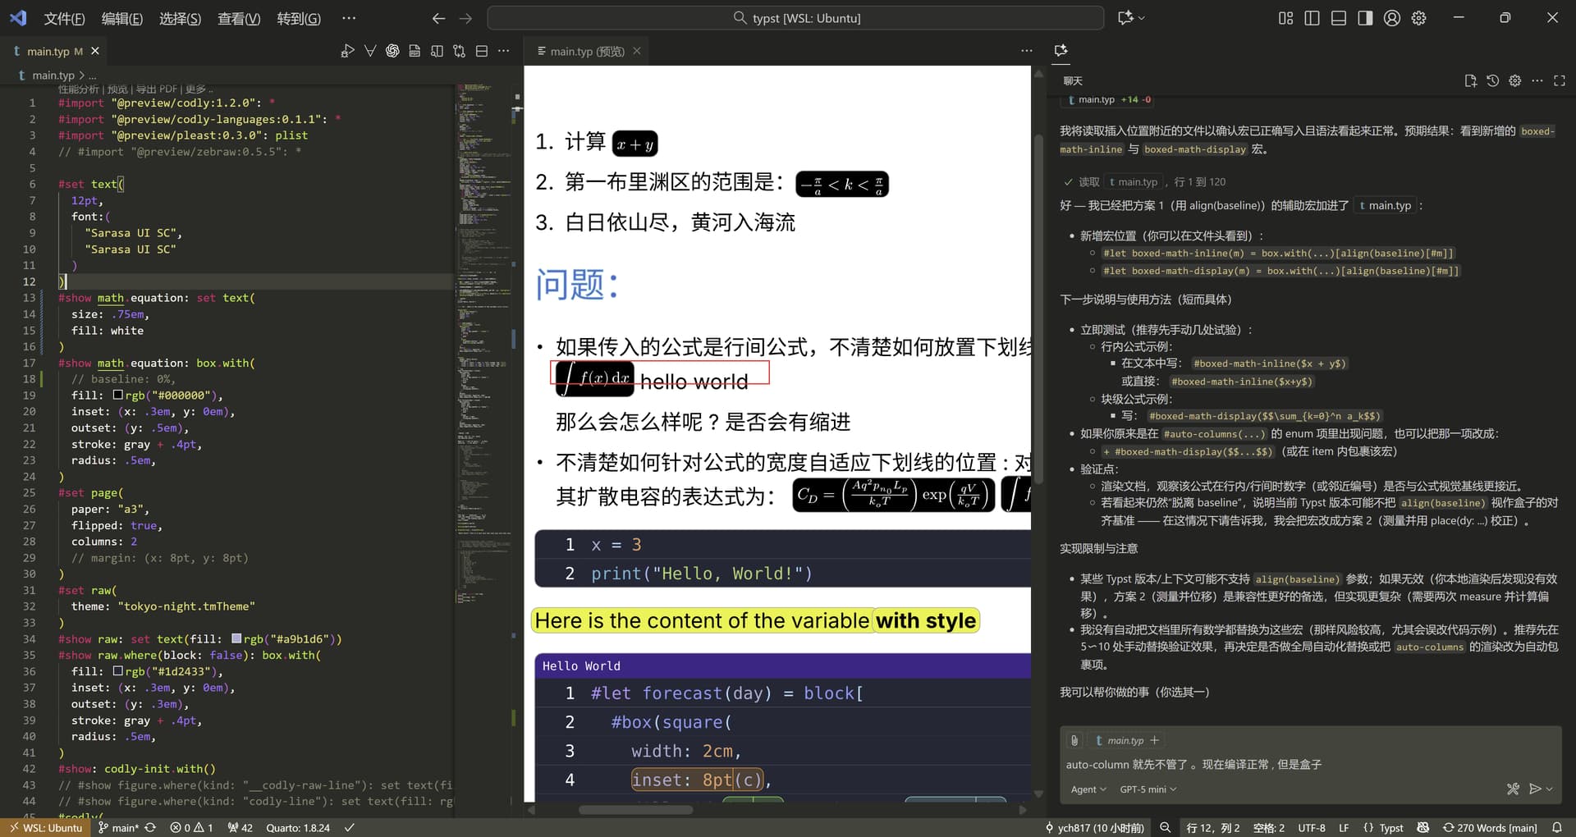Open the ChatGPT icon in editor toolbar
Viewport: 1576px width, 837px height.
click(392, 51)
